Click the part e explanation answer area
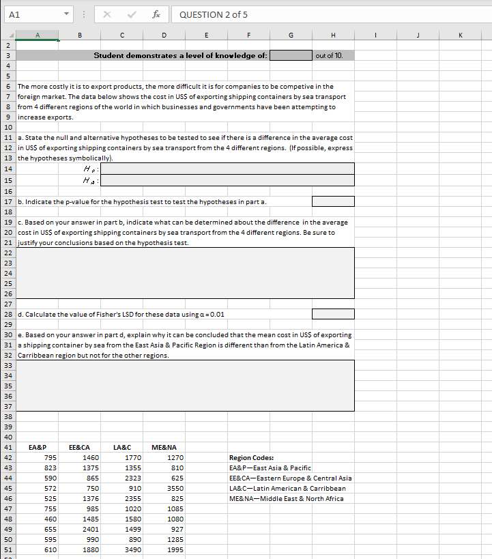Screen dimensions: 492x559 click(186, 386)
